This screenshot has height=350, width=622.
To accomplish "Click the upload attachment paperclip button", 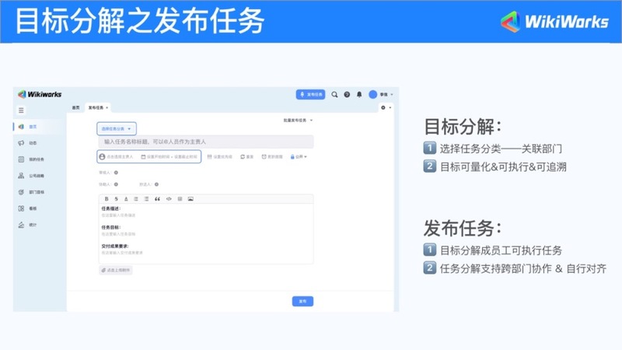I will coord(116,270).
